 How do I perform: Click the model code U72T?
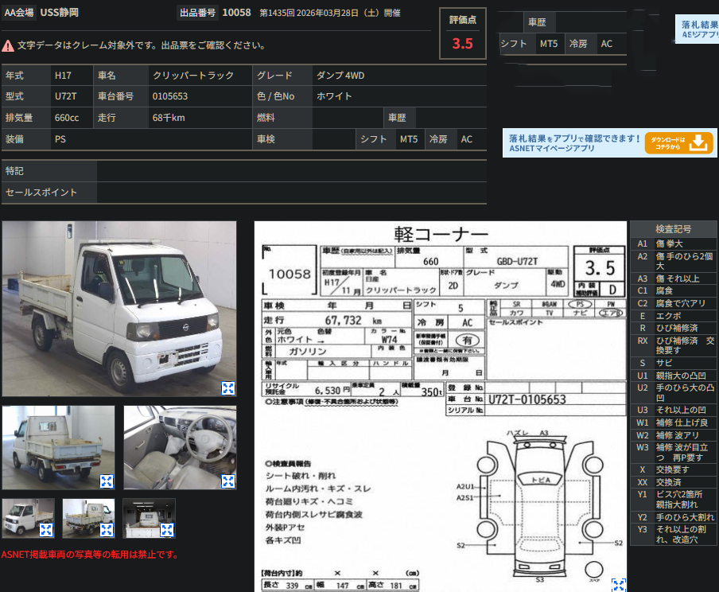pos(65,96)
